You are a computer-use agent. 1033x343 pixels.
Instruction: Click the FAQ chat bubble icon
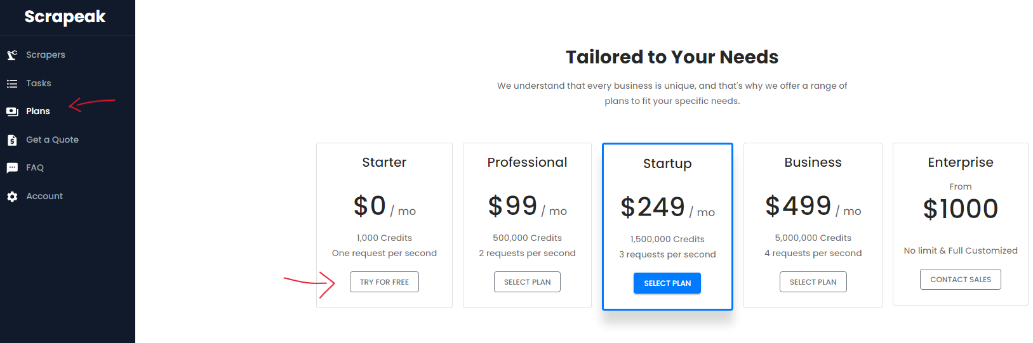tap(12, 168)
